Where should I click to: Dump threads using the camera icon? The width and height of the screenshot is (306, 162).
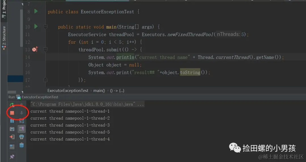[12, 129]
